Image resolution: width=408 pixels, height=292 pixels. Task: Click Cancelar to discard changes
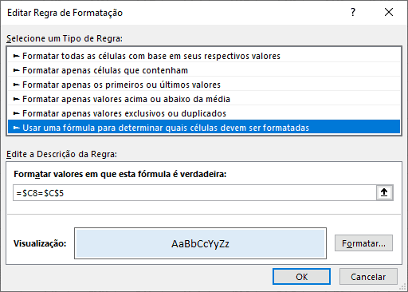pyautogui.click(x=368, y=277)
